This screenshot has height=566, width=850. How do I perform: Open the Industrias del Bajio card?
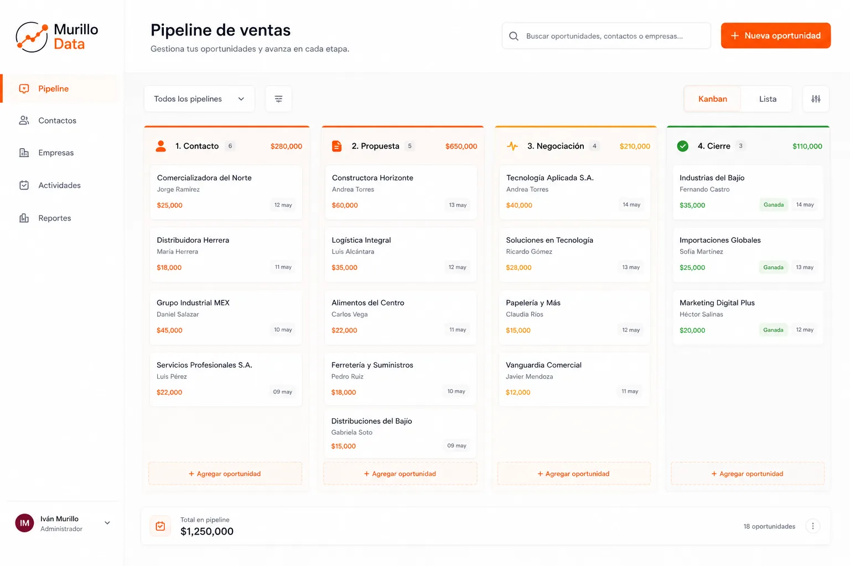click(x=748, y=192)
